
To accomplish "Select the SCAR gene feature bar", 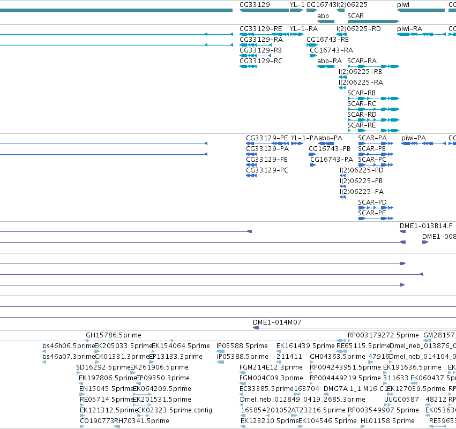I will (373, 21).
